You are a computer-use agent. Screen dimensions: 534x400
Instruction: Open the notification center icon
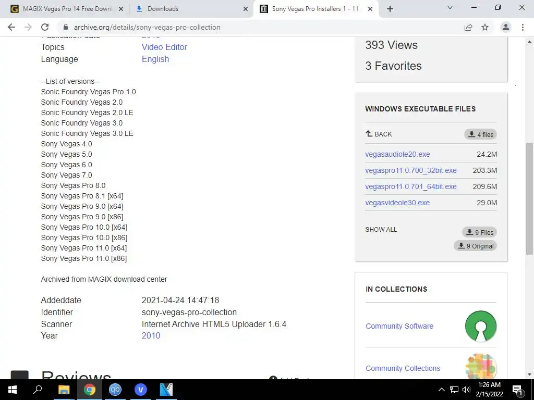coord(517,390)
